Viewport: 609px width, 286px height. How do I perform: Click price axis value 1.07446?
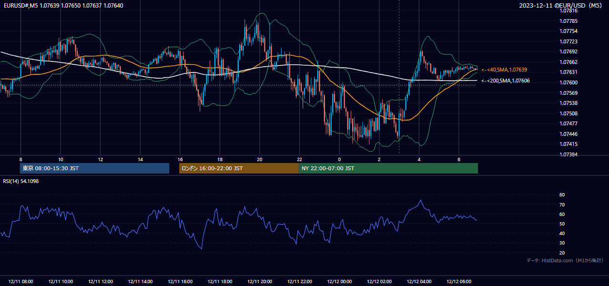point(569,134)
